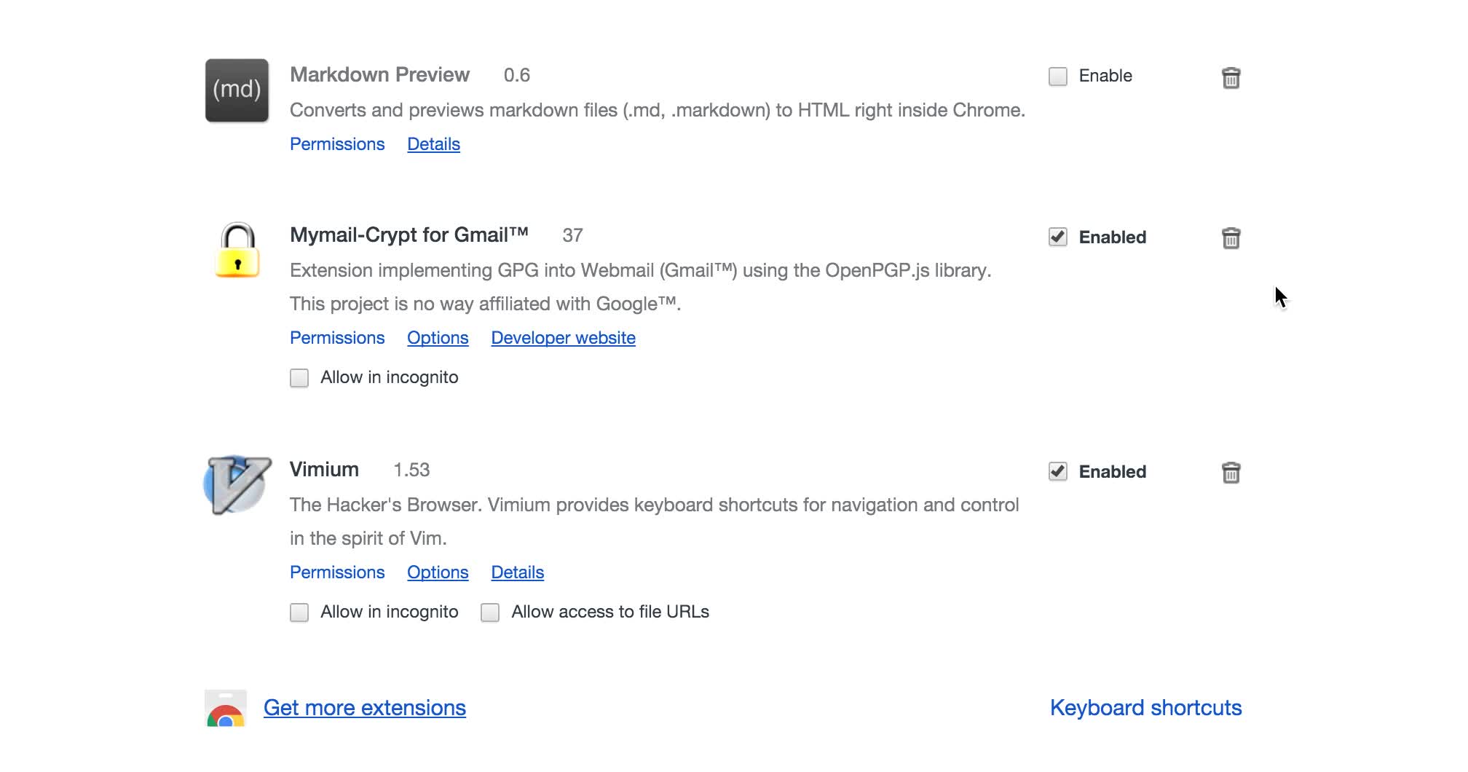Viewport: 1468px width, 772px height.
Task: Click the Vimium extension logo icon
Action: [x=237, y=485]
